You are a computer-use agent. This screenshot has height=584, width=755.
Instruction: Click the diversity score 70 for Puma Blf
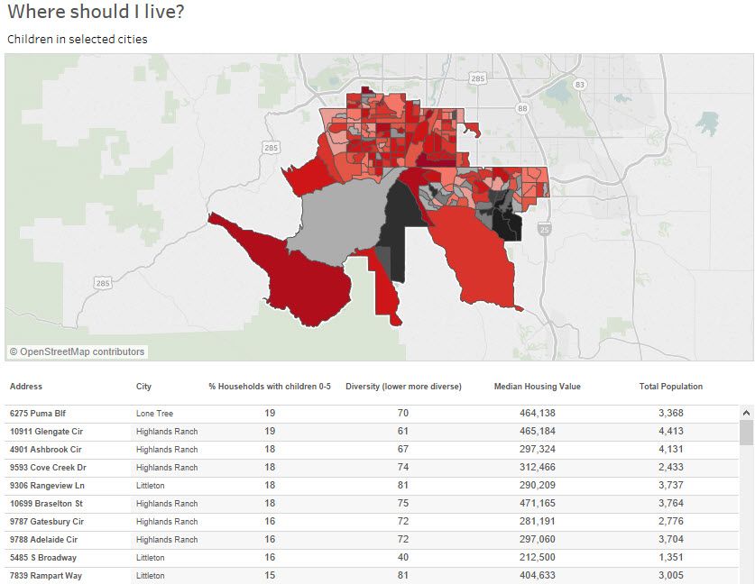[403, 413]
